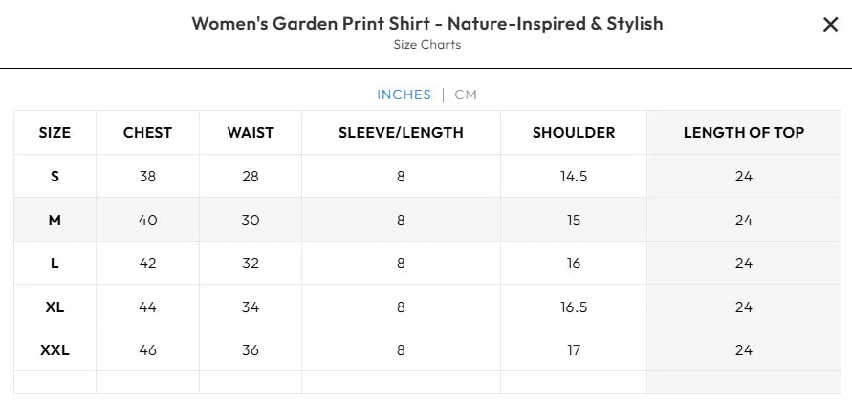
Task: Click the SIZE column header
Action: pos(55,133)
